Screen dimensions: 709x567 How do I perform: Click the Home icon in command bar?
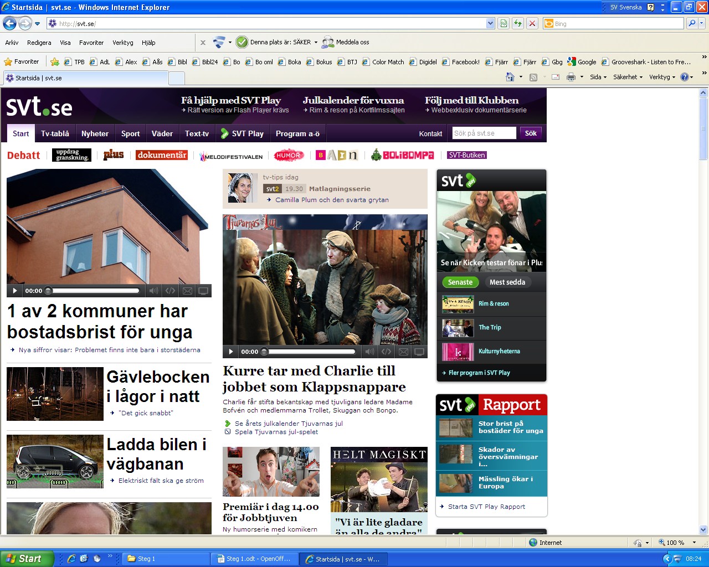tap(510, 77)
